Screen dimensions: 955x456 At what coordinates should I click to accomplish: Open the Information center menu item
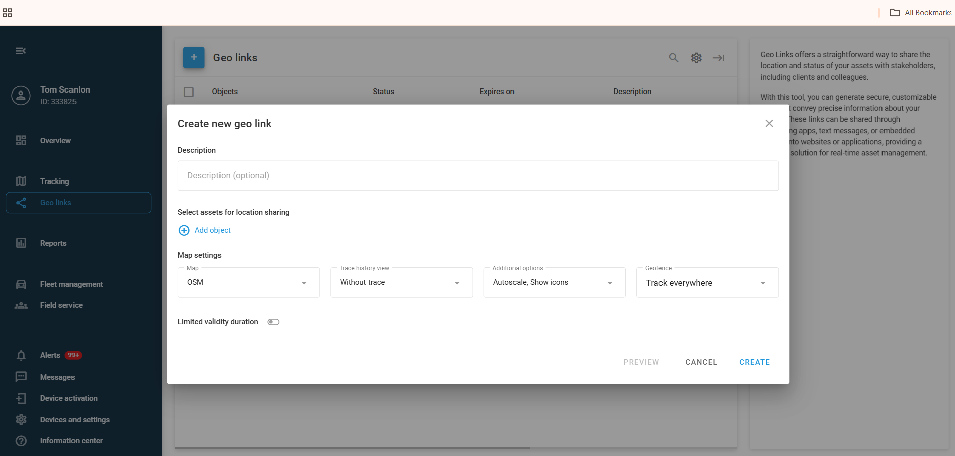tap(71, 440)
